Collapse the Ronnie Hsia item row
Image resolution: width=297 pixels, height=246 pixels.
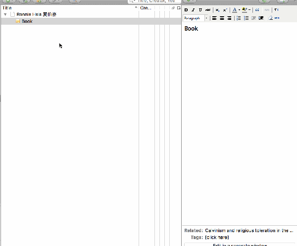(5, 14)
